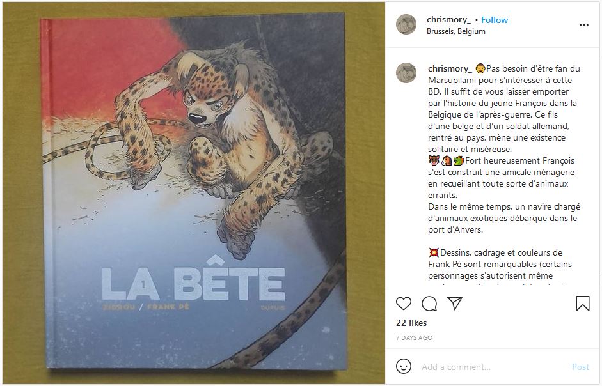Open chrismory_ username in the caption
Screen dimensions: 602x386
coord(450,68)
